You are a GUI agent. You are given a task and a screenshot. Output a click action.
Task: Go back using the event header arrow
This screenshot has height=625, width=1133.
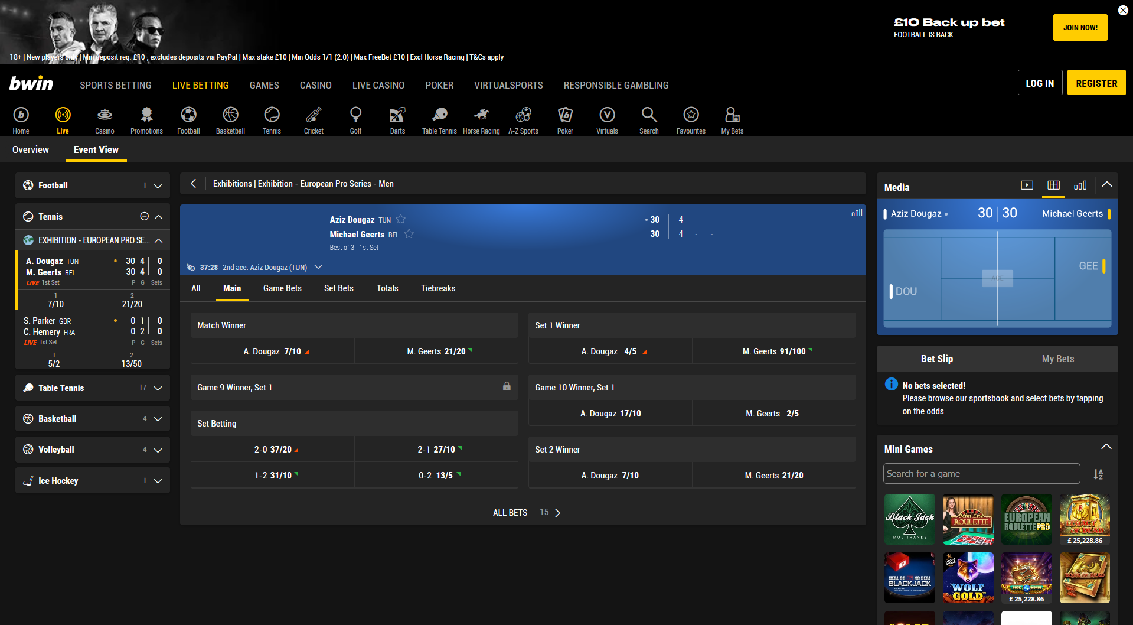(193, 184)
